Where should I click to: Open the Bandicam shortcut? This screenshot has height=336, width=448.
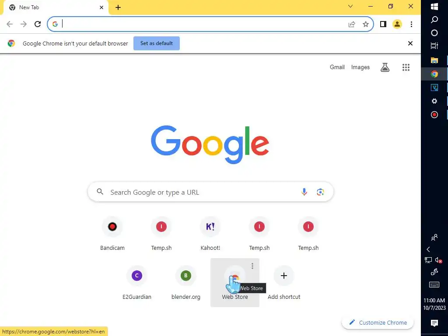point(112,234)
